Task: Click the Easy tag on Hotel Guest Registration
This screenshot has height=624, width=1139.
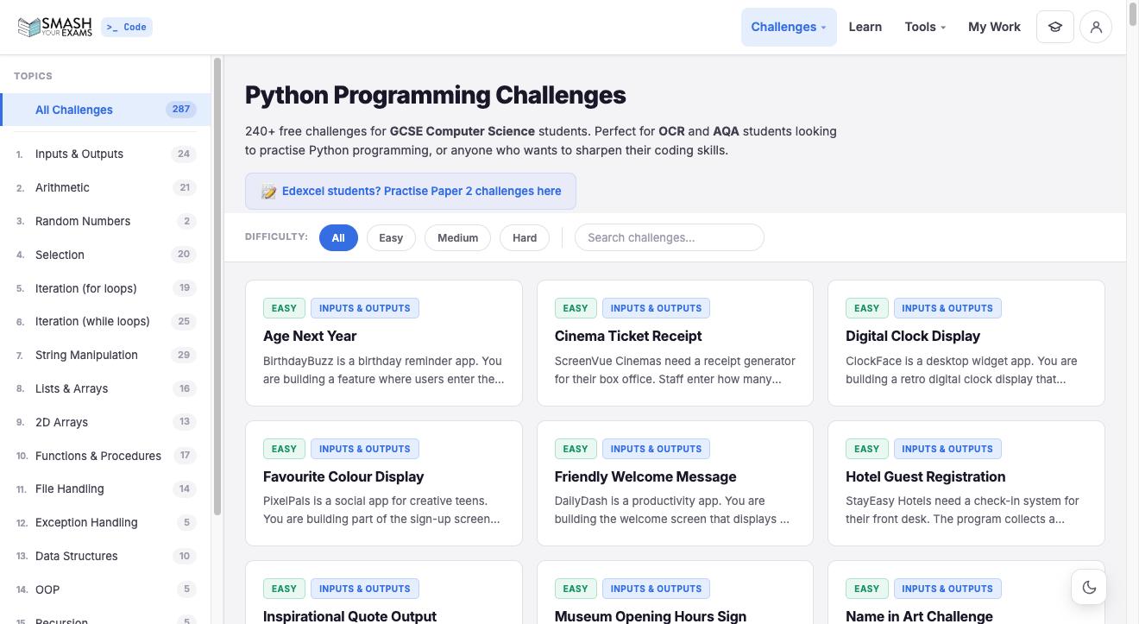Action: [x=866, y=449]
